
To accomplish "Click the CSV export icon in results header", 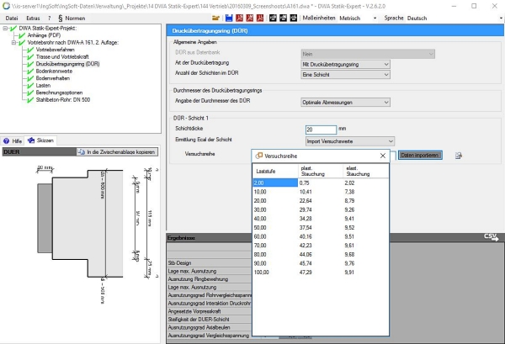I will (492, 238).
